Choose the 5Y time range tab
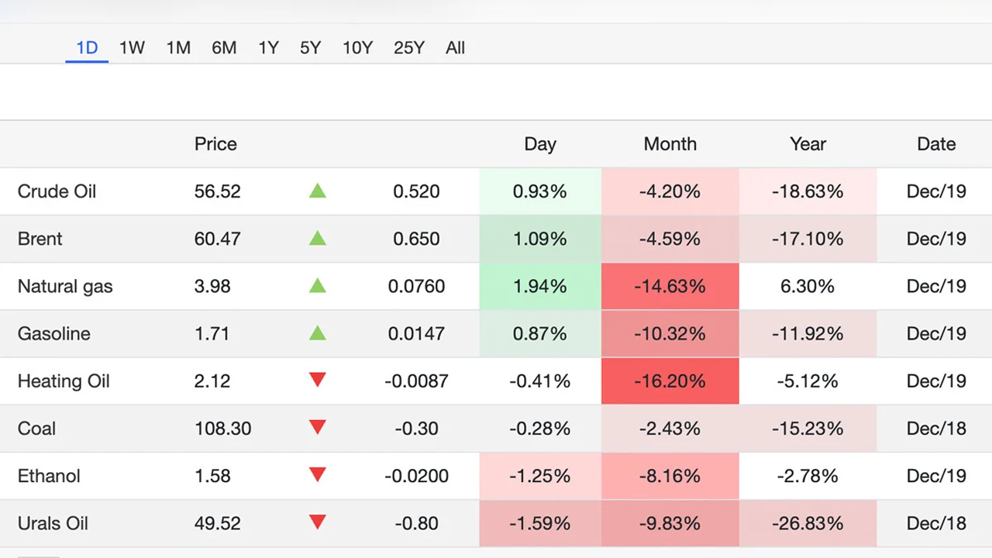992x558 pixels. tap(310, 48)
